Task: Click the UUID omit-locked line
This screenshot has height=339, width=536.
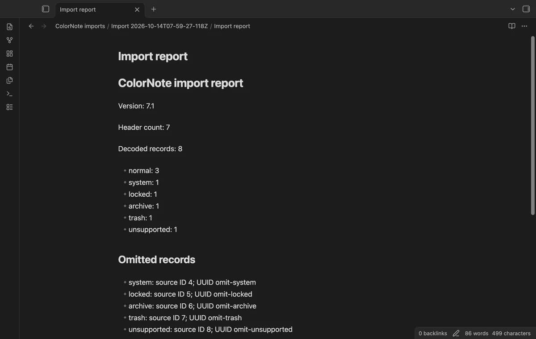Action: (190, 294)
